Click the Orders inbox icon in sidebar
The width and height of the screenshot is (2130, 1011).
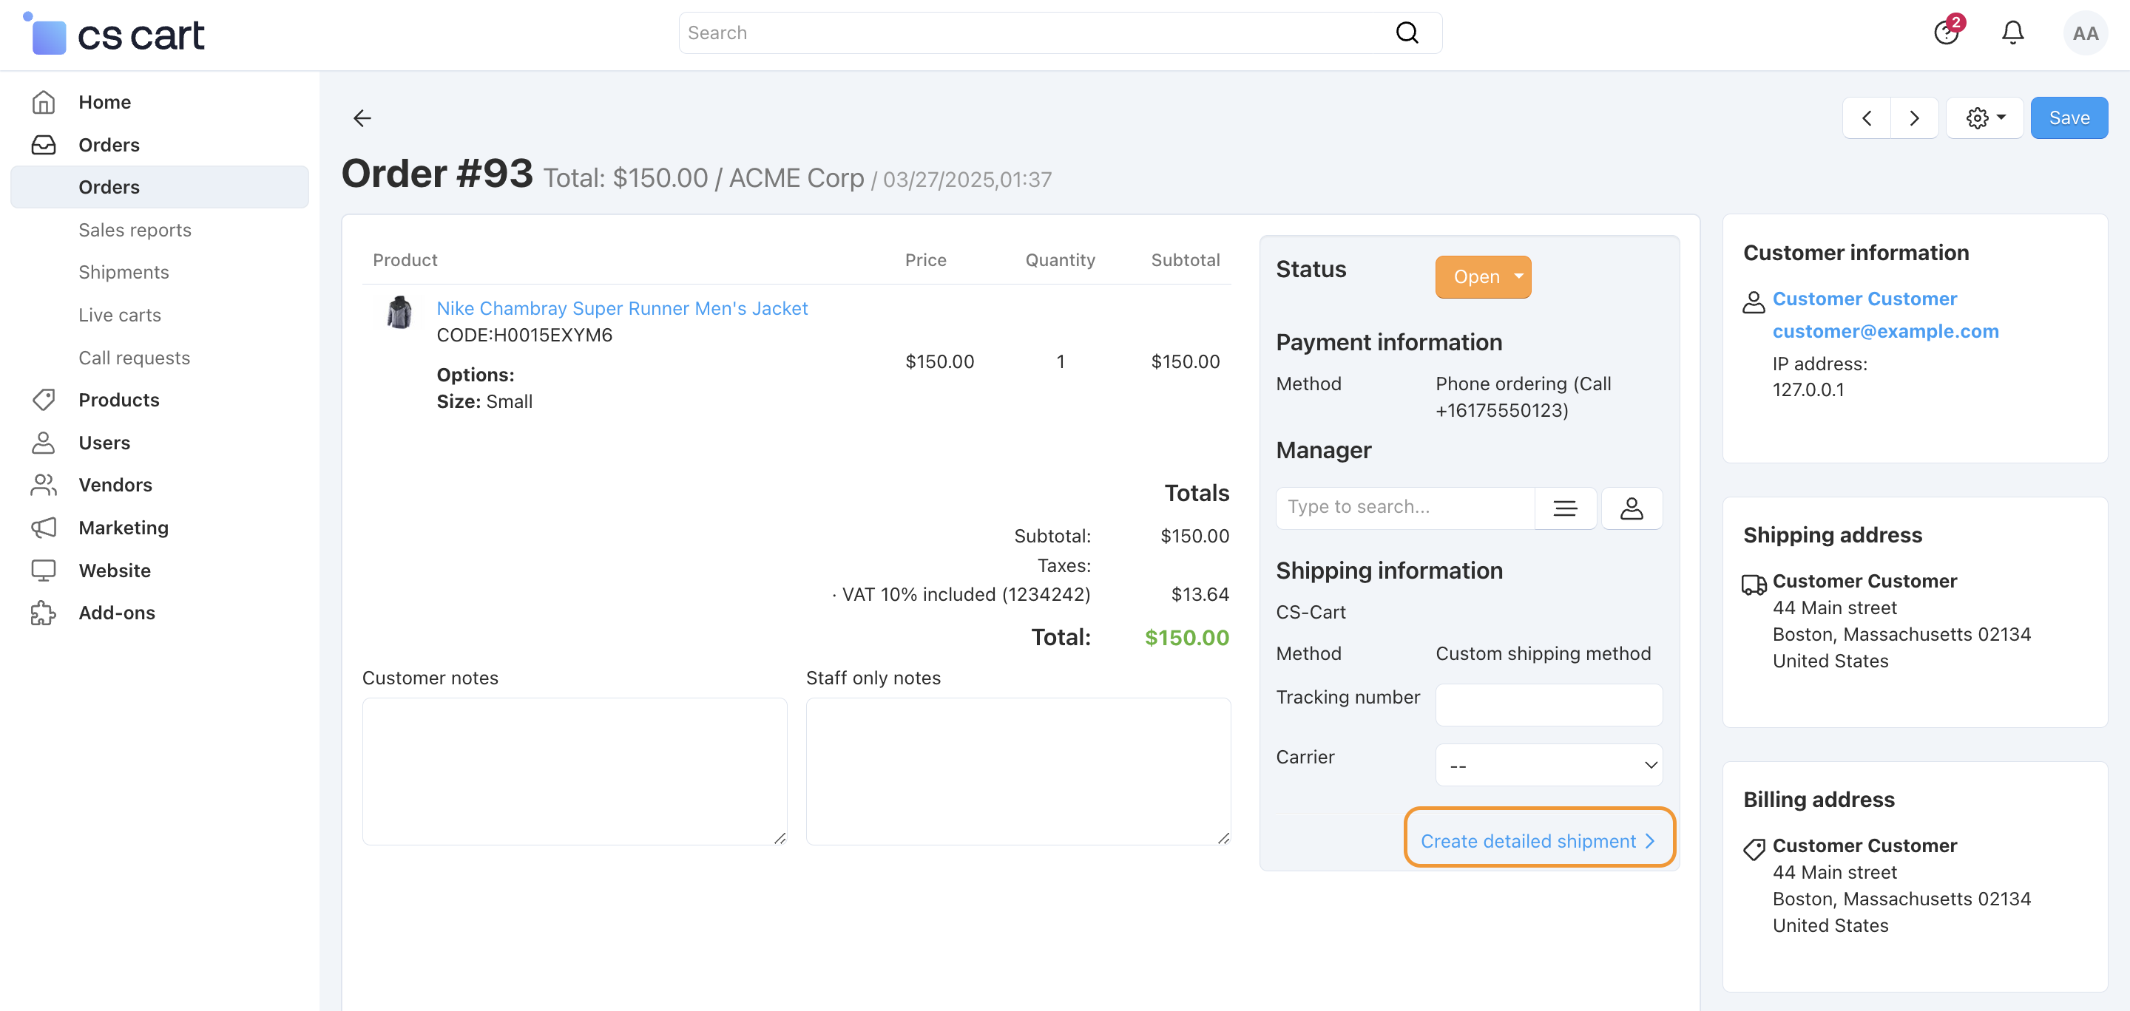(43, 146)
